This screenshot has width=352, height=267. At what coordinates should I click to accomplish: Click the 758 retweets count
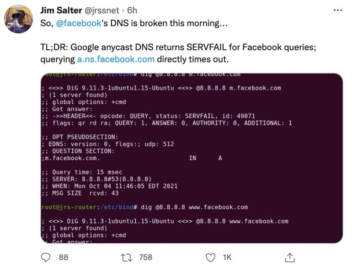(146, 257)
